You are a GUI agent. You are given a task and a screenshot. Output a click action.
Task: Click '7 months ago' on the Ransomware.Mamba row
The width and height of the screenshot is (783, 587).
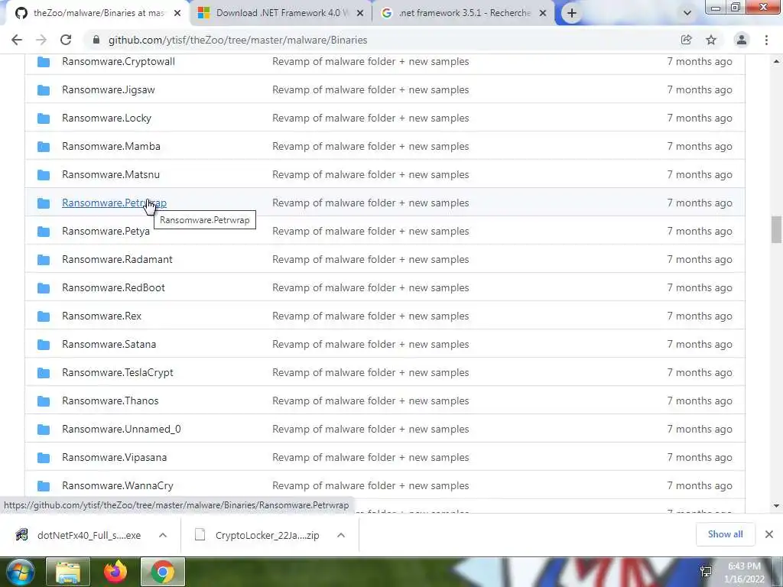coord(700,146)
